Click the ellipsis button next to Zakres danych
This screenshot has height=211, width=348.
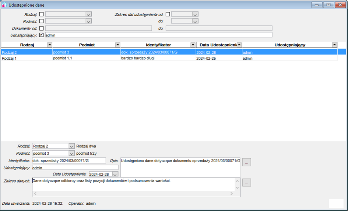click(247, 183)
